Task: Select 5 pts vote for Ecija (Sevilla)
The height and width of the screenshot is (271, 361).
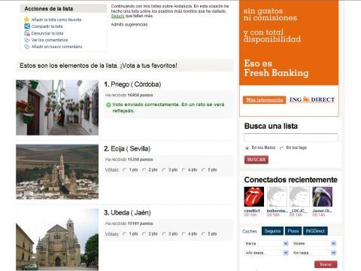Action: (x=204, y=170)
